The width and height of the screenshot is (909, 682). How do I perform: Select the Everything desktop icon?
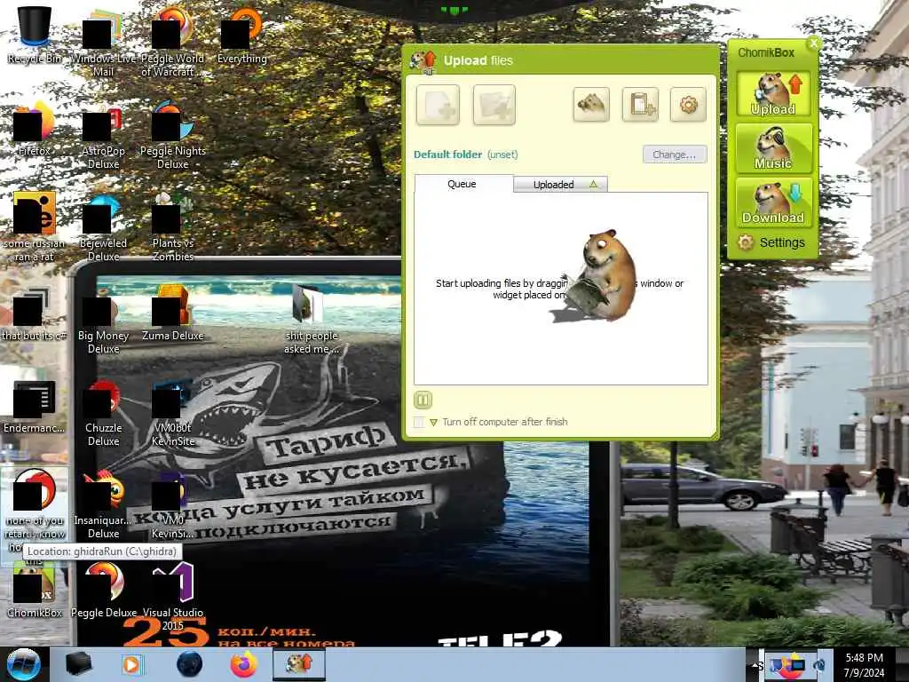point(241,36)
